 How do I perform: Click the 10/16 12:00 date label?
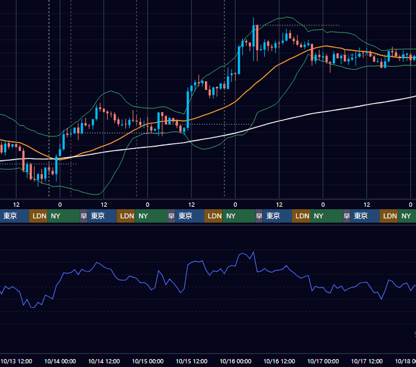[x=279, y=361]
